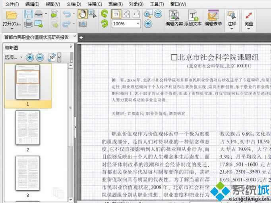
Task: Expand the 注释 toolbar dropdown arrow
Action: [x=232, y=29]
